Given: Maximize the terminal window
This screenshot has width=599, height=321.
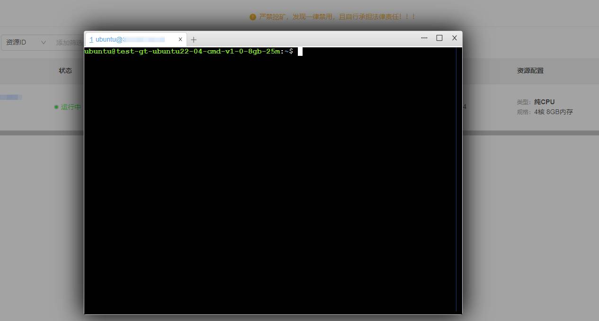Looking at the screenshot, I should point(439,38).
